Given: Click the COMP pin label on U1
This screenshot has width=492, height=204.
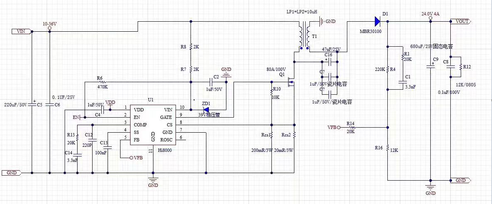Looking at the screenshot, I should pyautogui.click(x=140, y=125).
